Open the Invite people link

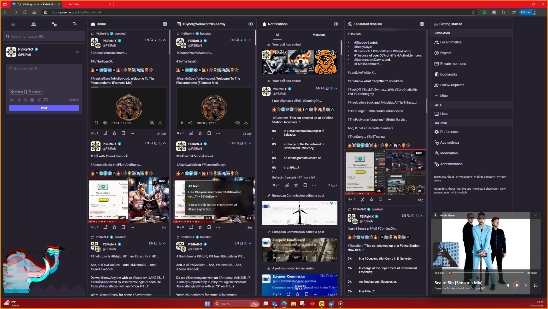tap(464, 177)
